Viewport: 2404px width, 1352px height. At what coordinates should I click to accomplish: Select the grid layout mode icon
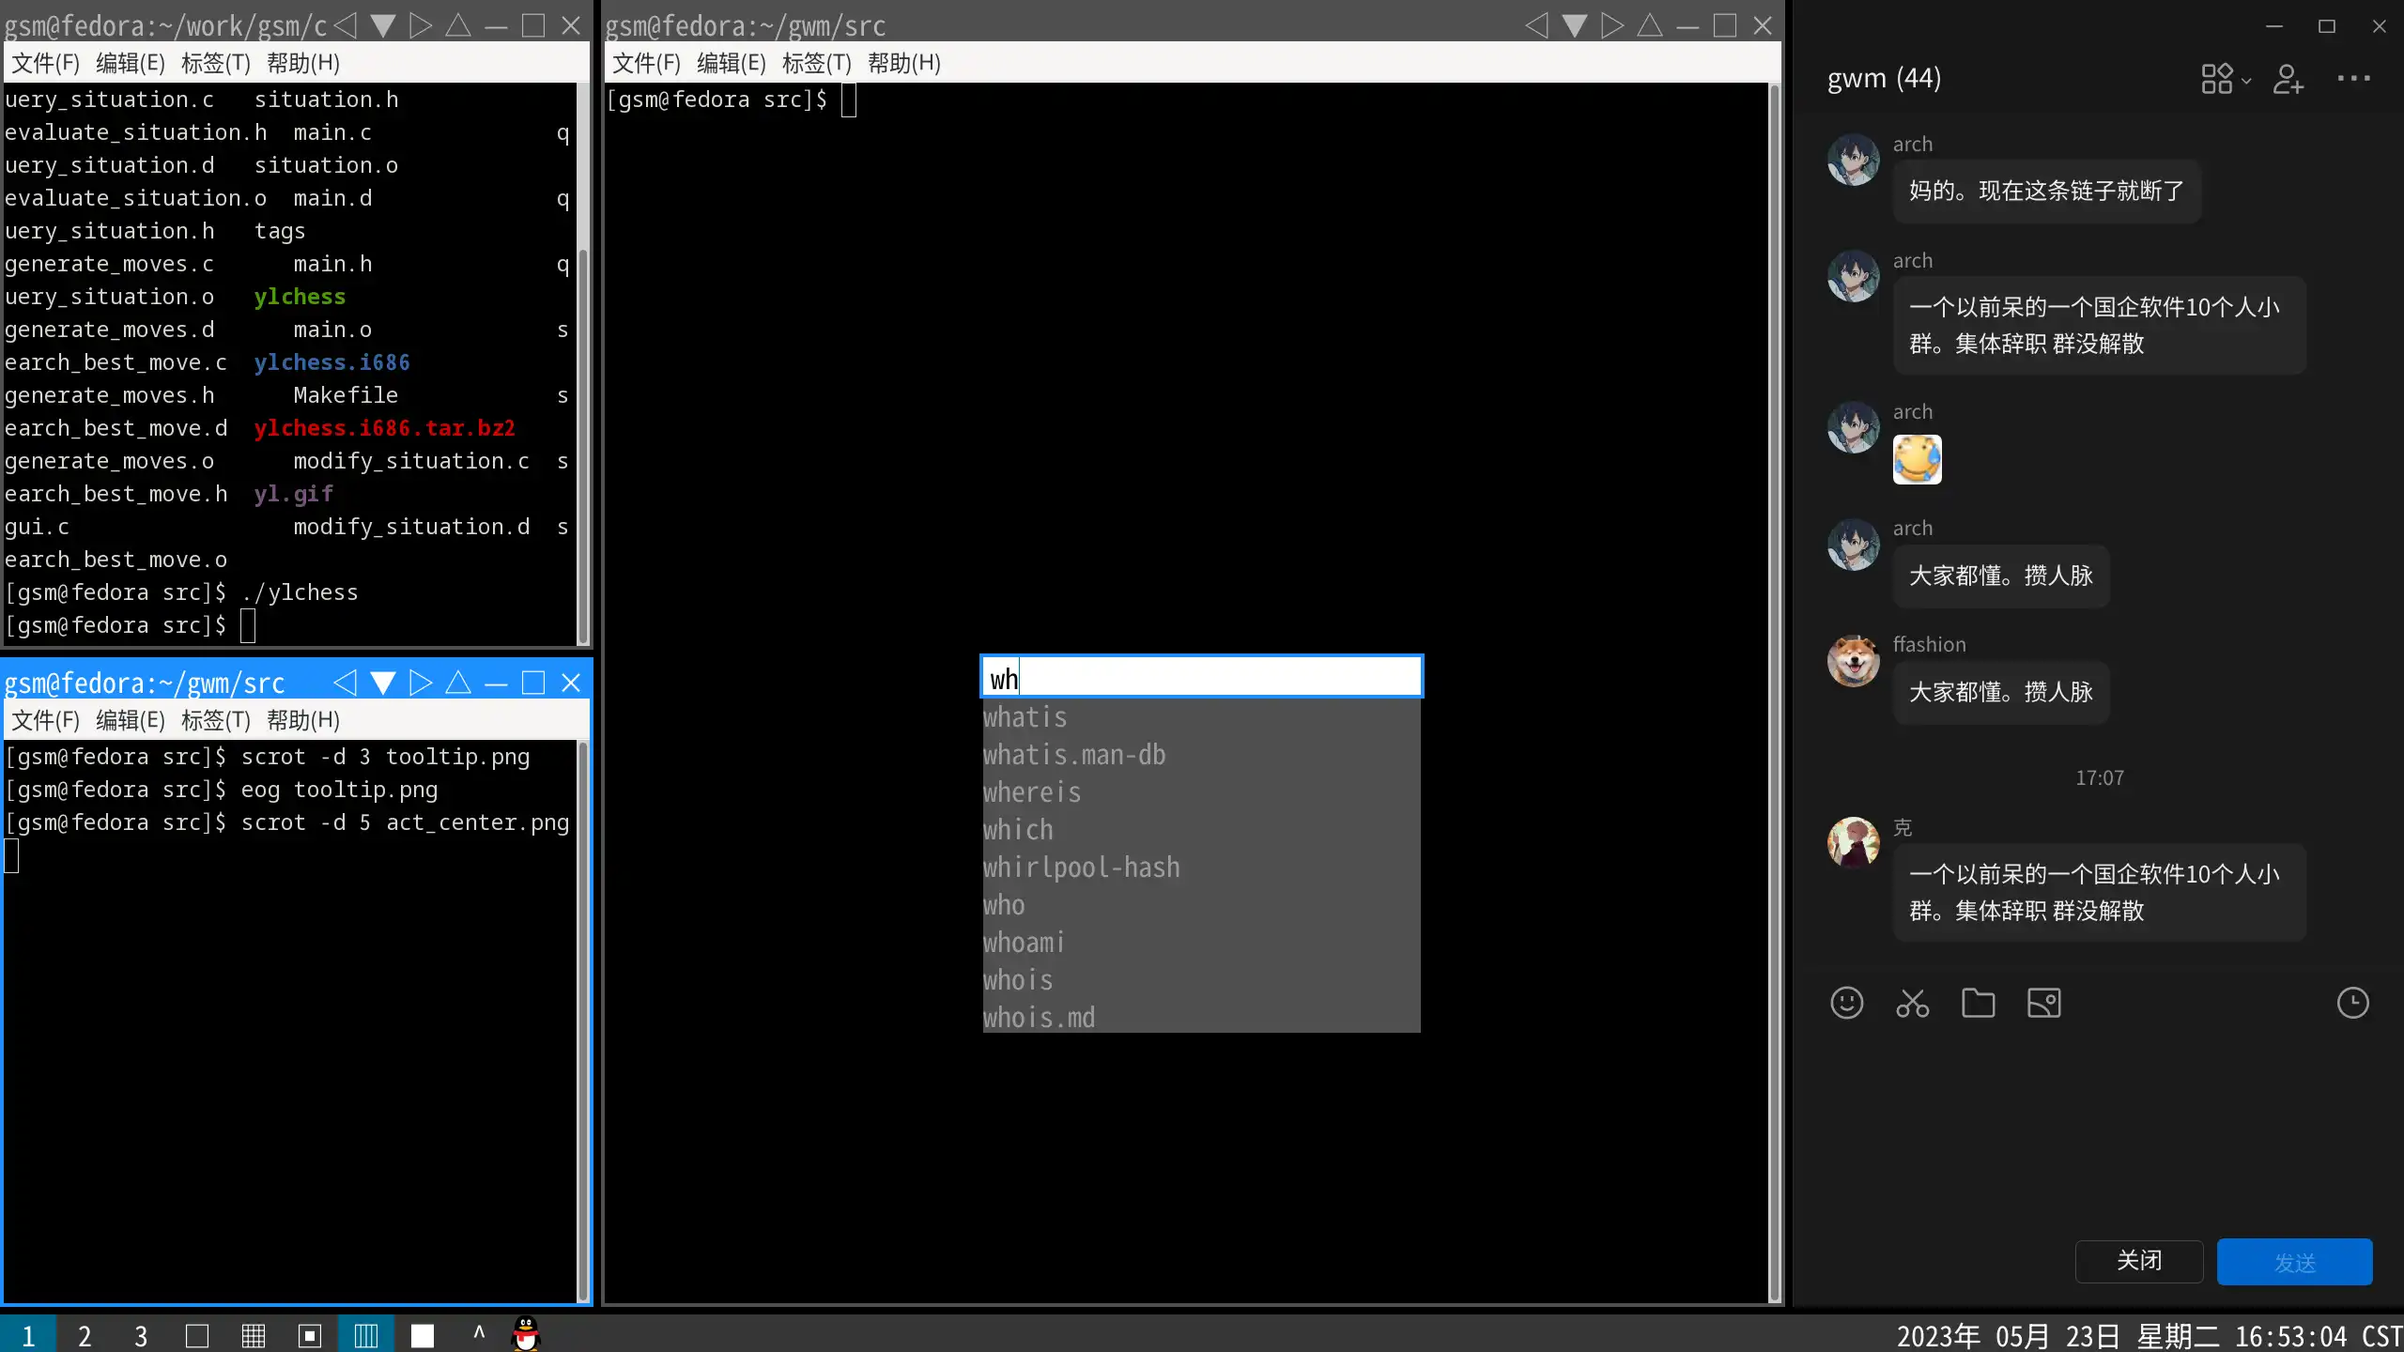tap(254, 1335)
